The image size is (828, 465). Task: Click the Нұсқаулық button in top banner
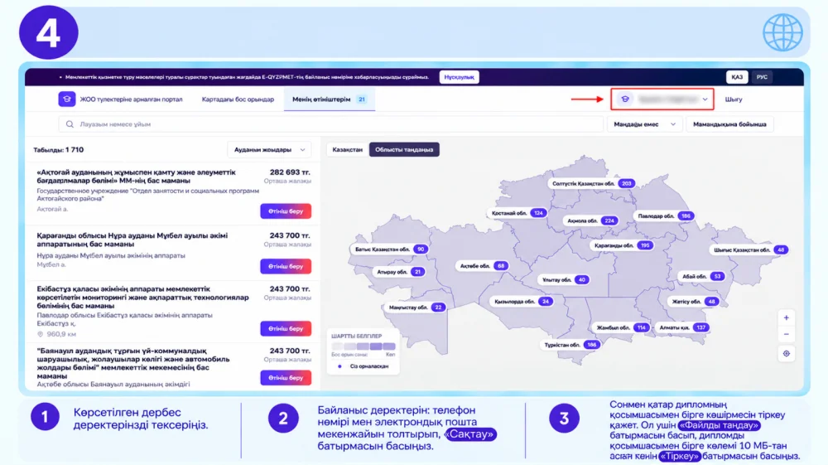459,77
